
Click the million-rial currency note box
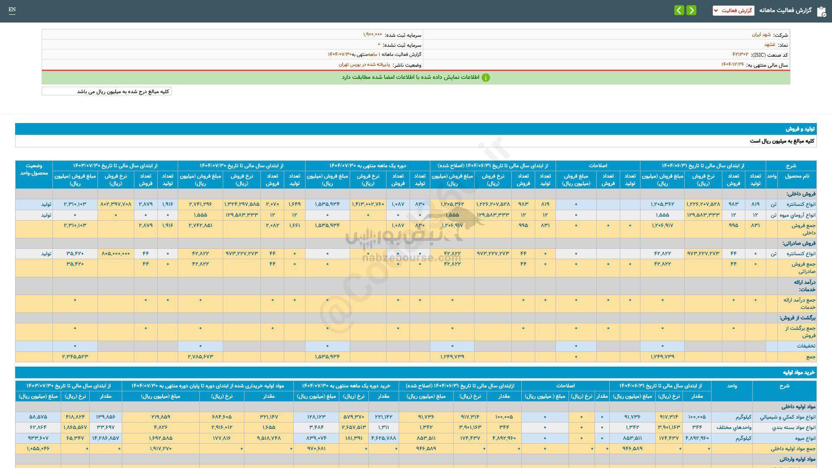pyautogui.click(x=107, y=91)
